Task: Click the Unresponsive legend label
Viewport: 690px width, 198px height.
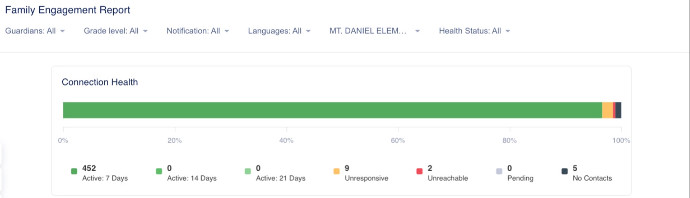Action: [x=366, y=178]
